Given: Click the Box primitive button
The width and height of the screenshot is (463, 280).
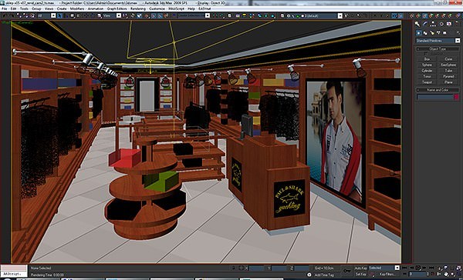Looking at the screenshot, I should [x=427, y=59].
